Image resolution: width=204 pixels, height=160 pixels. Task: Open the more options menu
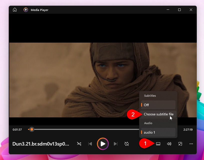191,144
